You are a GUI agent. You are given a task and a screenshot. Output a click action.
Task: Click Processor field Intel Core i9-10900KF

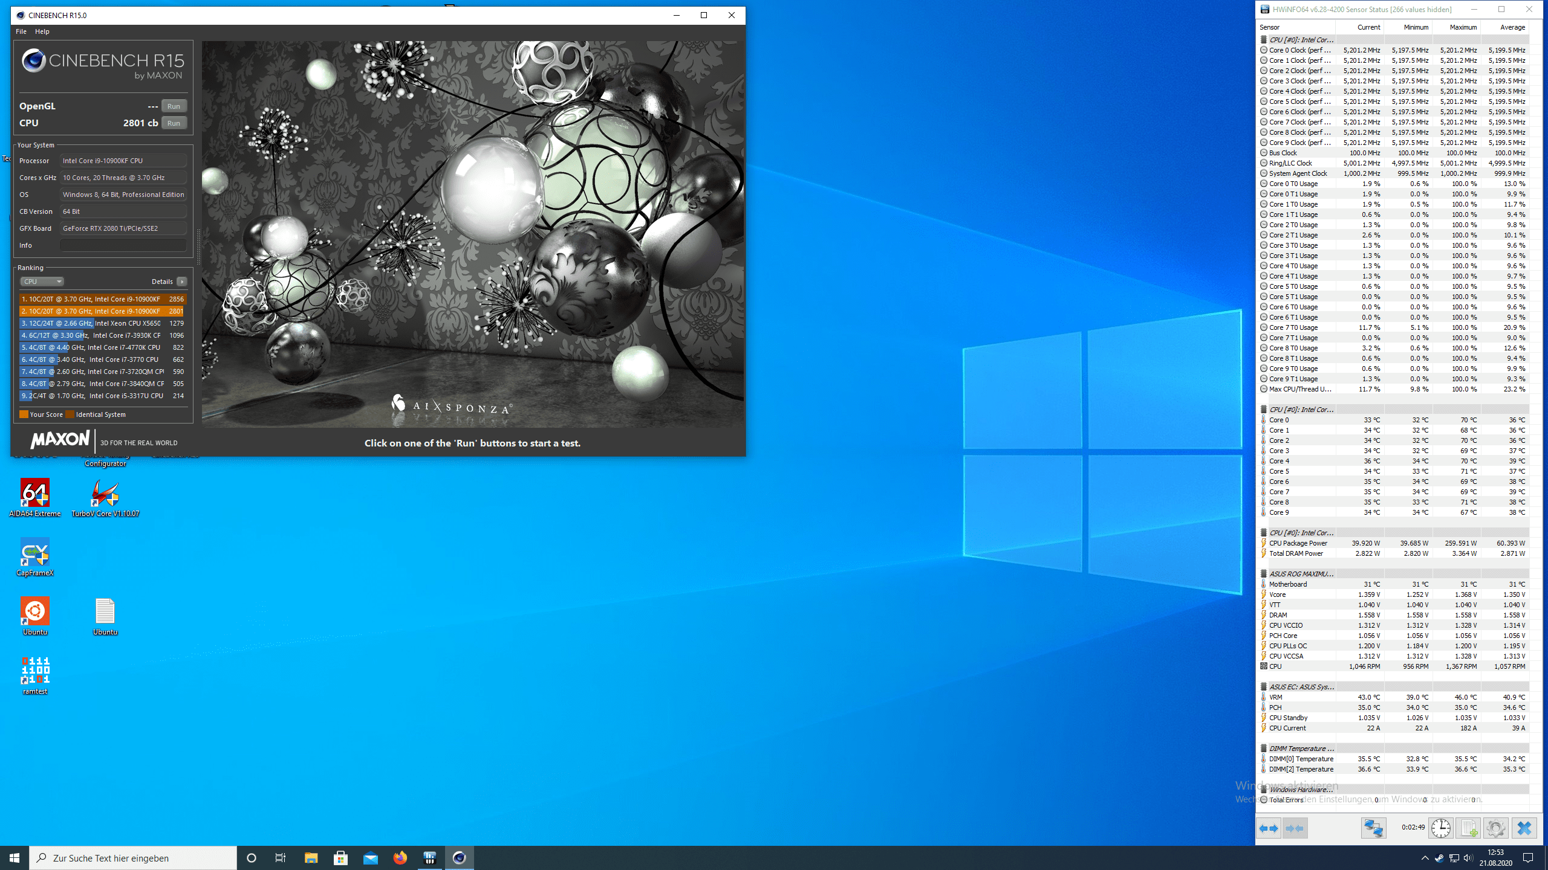click(123, 161)
